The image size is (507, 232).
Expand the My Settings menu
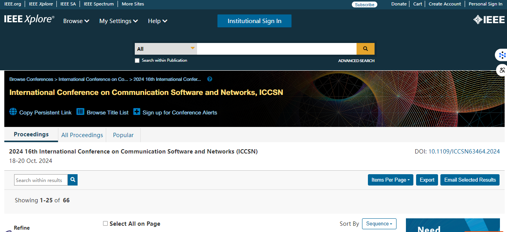pos(119,21)
